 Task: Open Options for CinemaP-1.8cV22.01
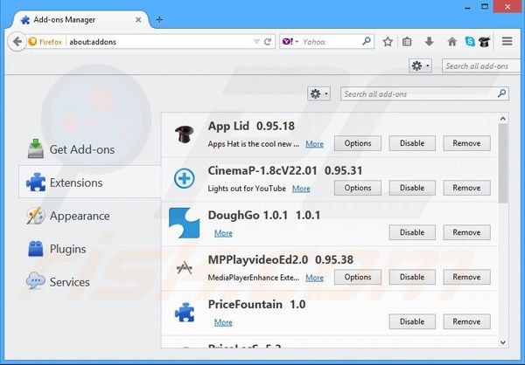(x=358, y=188)
